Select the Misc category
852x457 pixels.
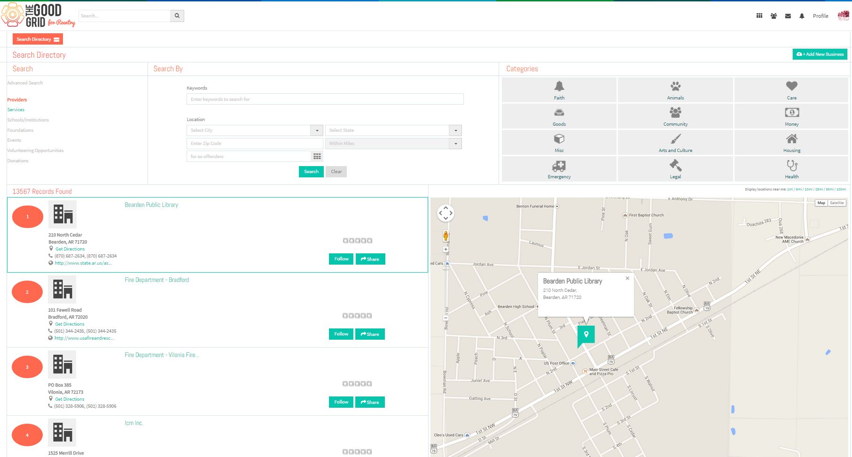coord(559,143)
